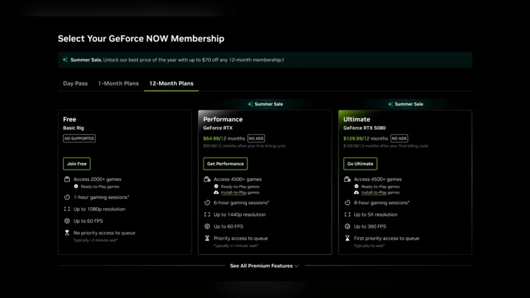Click NO ADS badge in Ultimate plan
The image size is (530, 298).
(399, 139)
